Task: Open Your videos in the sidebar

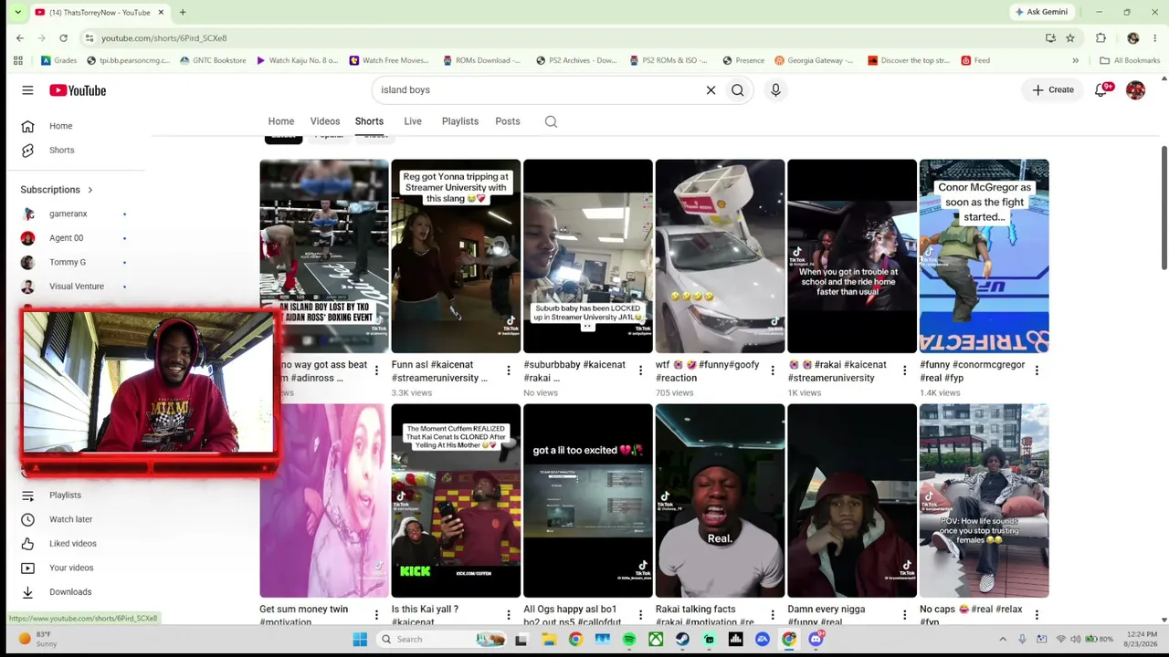Action: click(x=73, y=568)
